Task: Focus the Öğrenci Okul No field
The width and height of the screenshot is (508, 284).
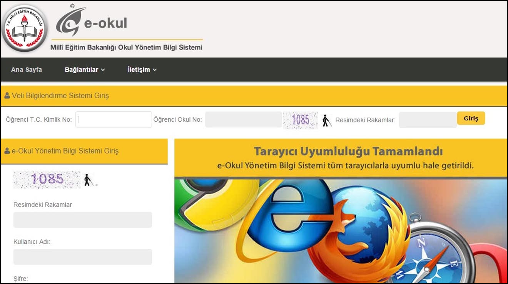Action: 244,119
